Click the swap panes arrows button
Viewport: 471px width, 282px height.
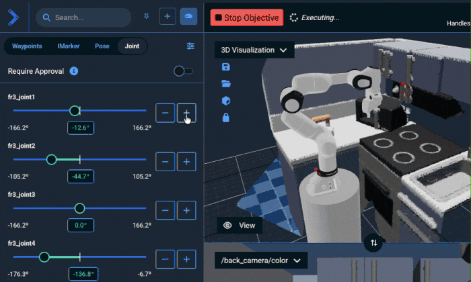pyautogui.click(x=374, y=242)
